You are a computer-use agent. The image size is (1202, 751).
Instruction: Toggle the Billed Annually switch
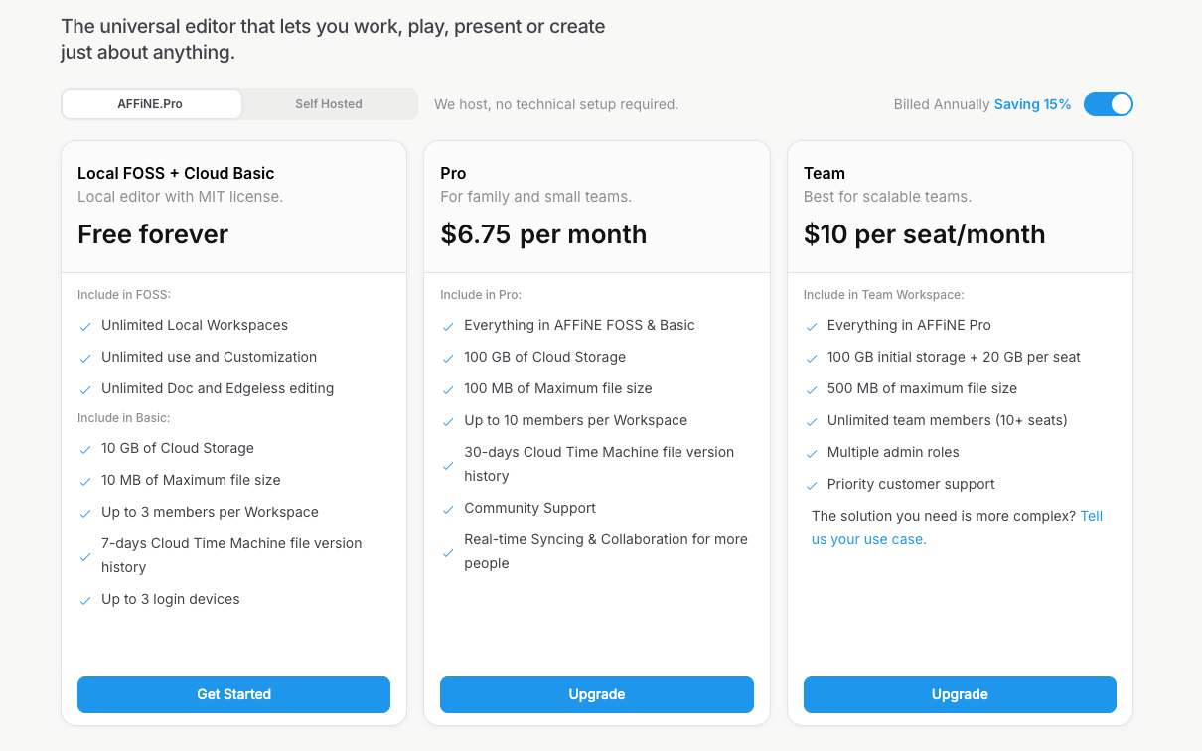click(x=1108, y=104)
